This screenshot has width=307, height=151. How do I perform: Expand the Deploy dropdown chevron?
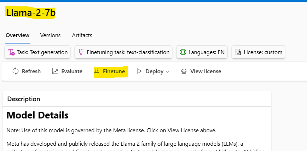coord(168,72)
